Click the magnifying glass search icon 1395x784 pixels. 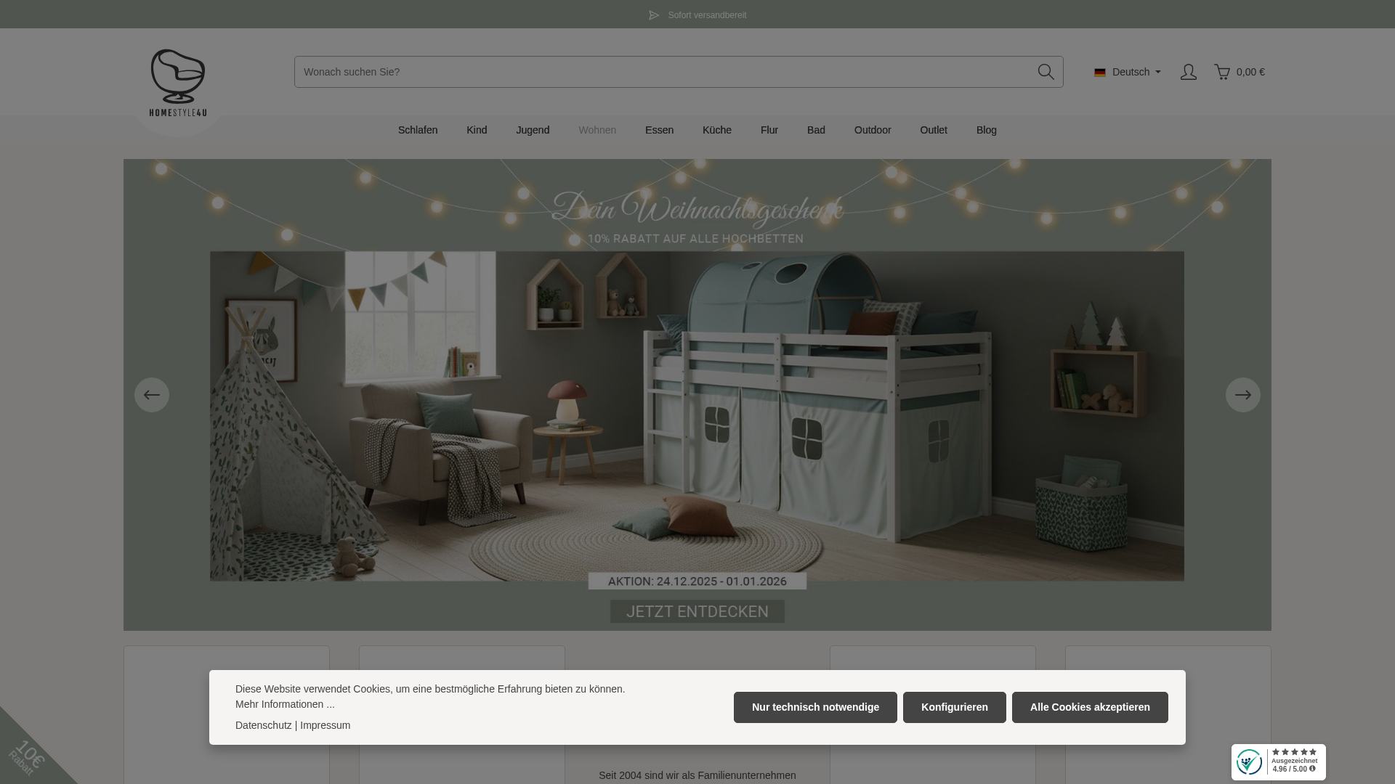[1046, 72]
